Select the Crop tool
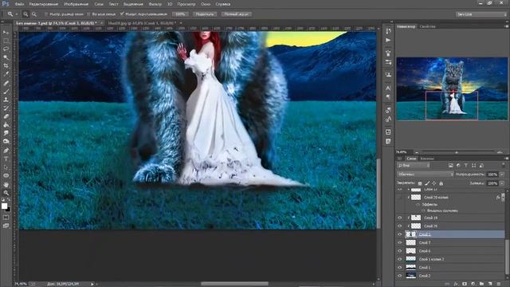510x287 pixels. 6,66
